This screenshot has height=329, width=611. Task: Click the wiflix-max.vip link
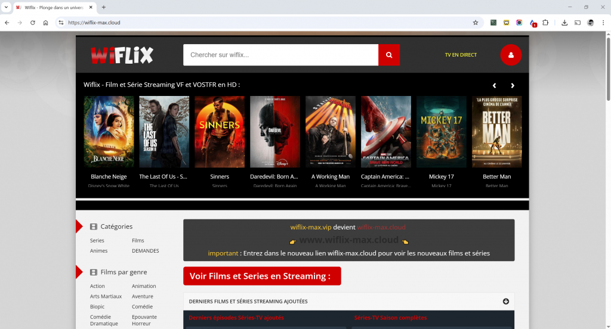(x=310, y=227)
